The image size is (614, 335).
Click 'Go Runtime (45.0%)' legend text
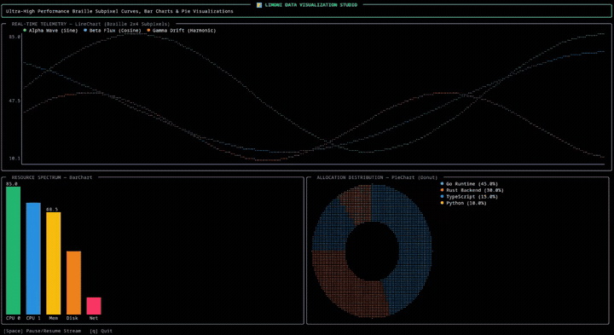[x=472, y=183]
